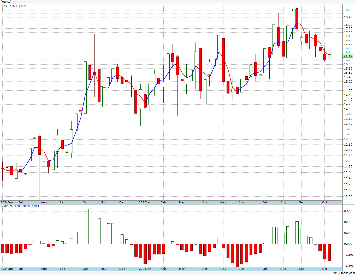Image resolution: width=355 pixels, height=275 pixels.
Task: Click 0.600 on the MACD axis
Action: click(348, 211)
